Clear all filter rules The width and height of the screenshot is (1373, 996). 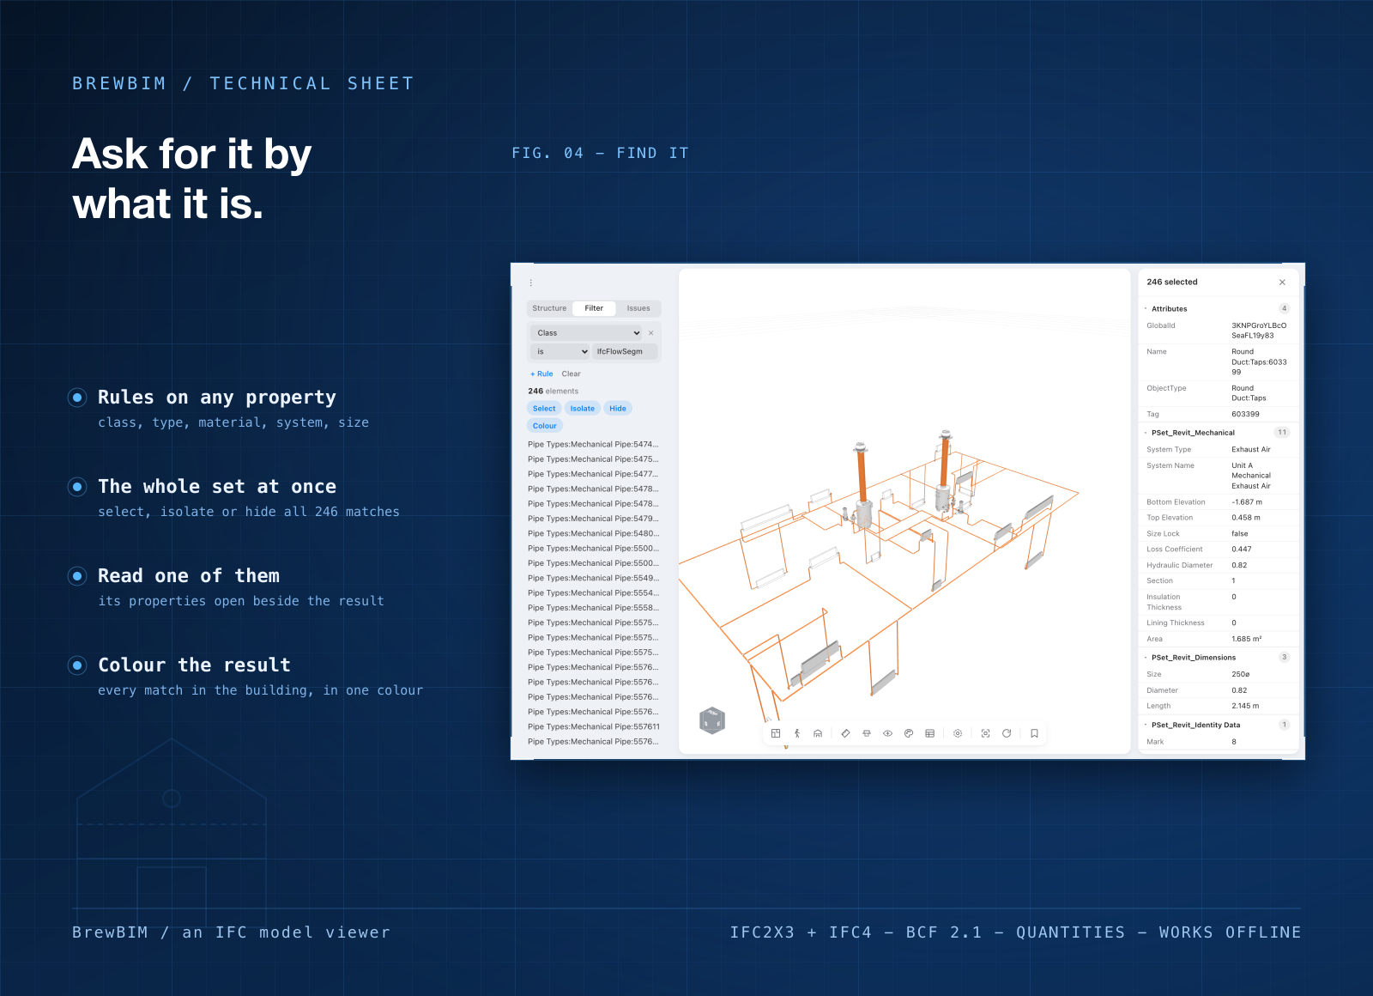(x=572, y=374)
